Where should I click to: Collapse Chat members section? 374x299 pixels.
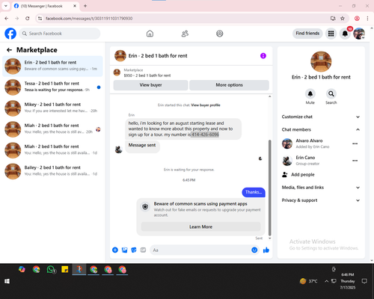(x=321, y=129)
